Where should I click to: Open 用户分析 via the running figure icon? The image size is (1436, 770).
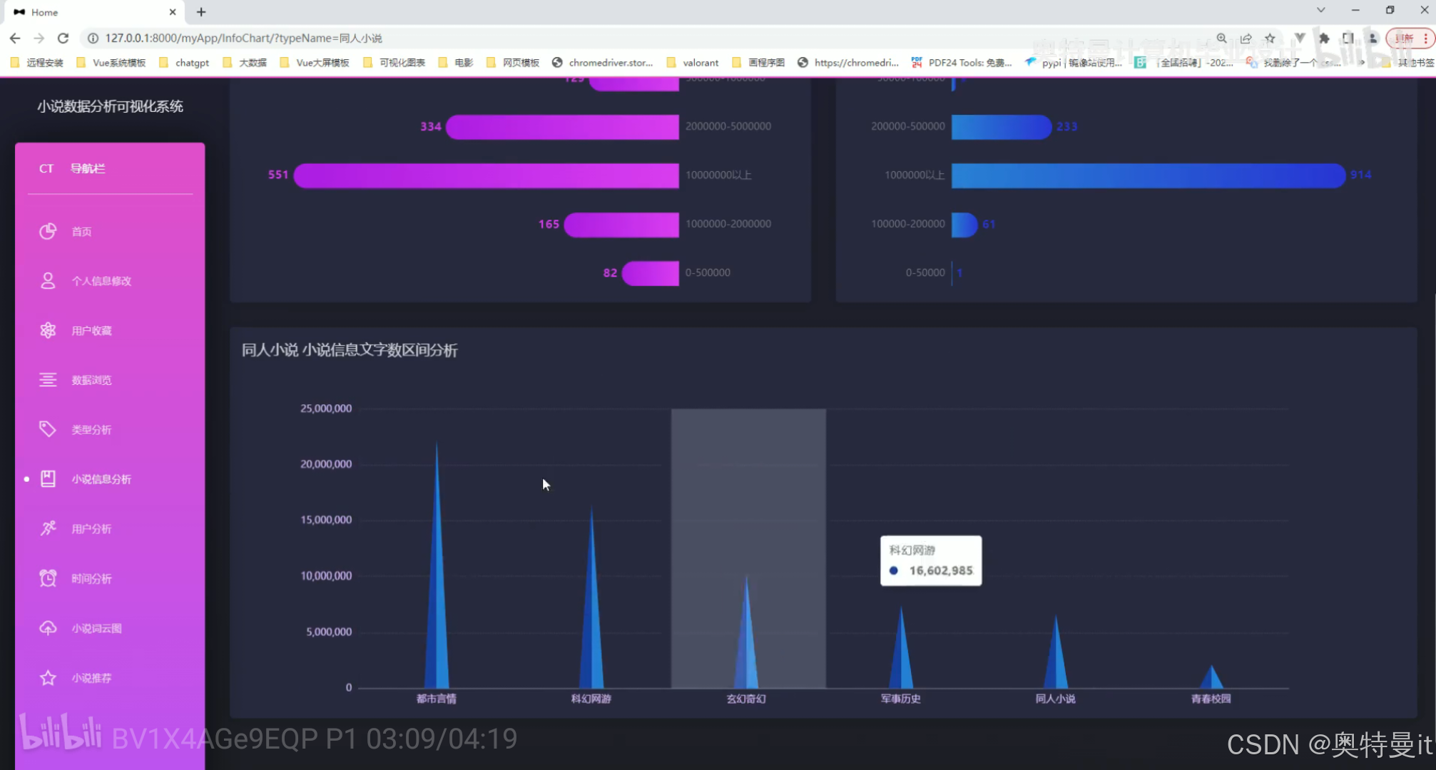coord(48,528)
